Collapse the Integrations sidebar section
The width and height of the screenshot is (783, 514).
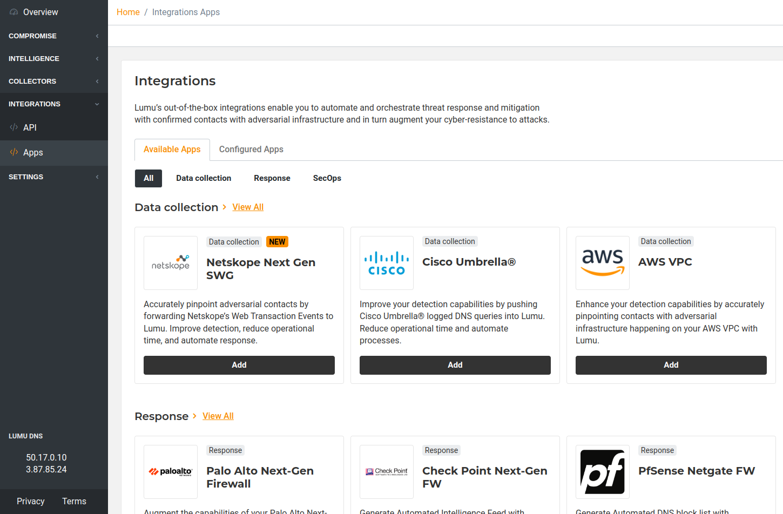click(x=53, y=104)
